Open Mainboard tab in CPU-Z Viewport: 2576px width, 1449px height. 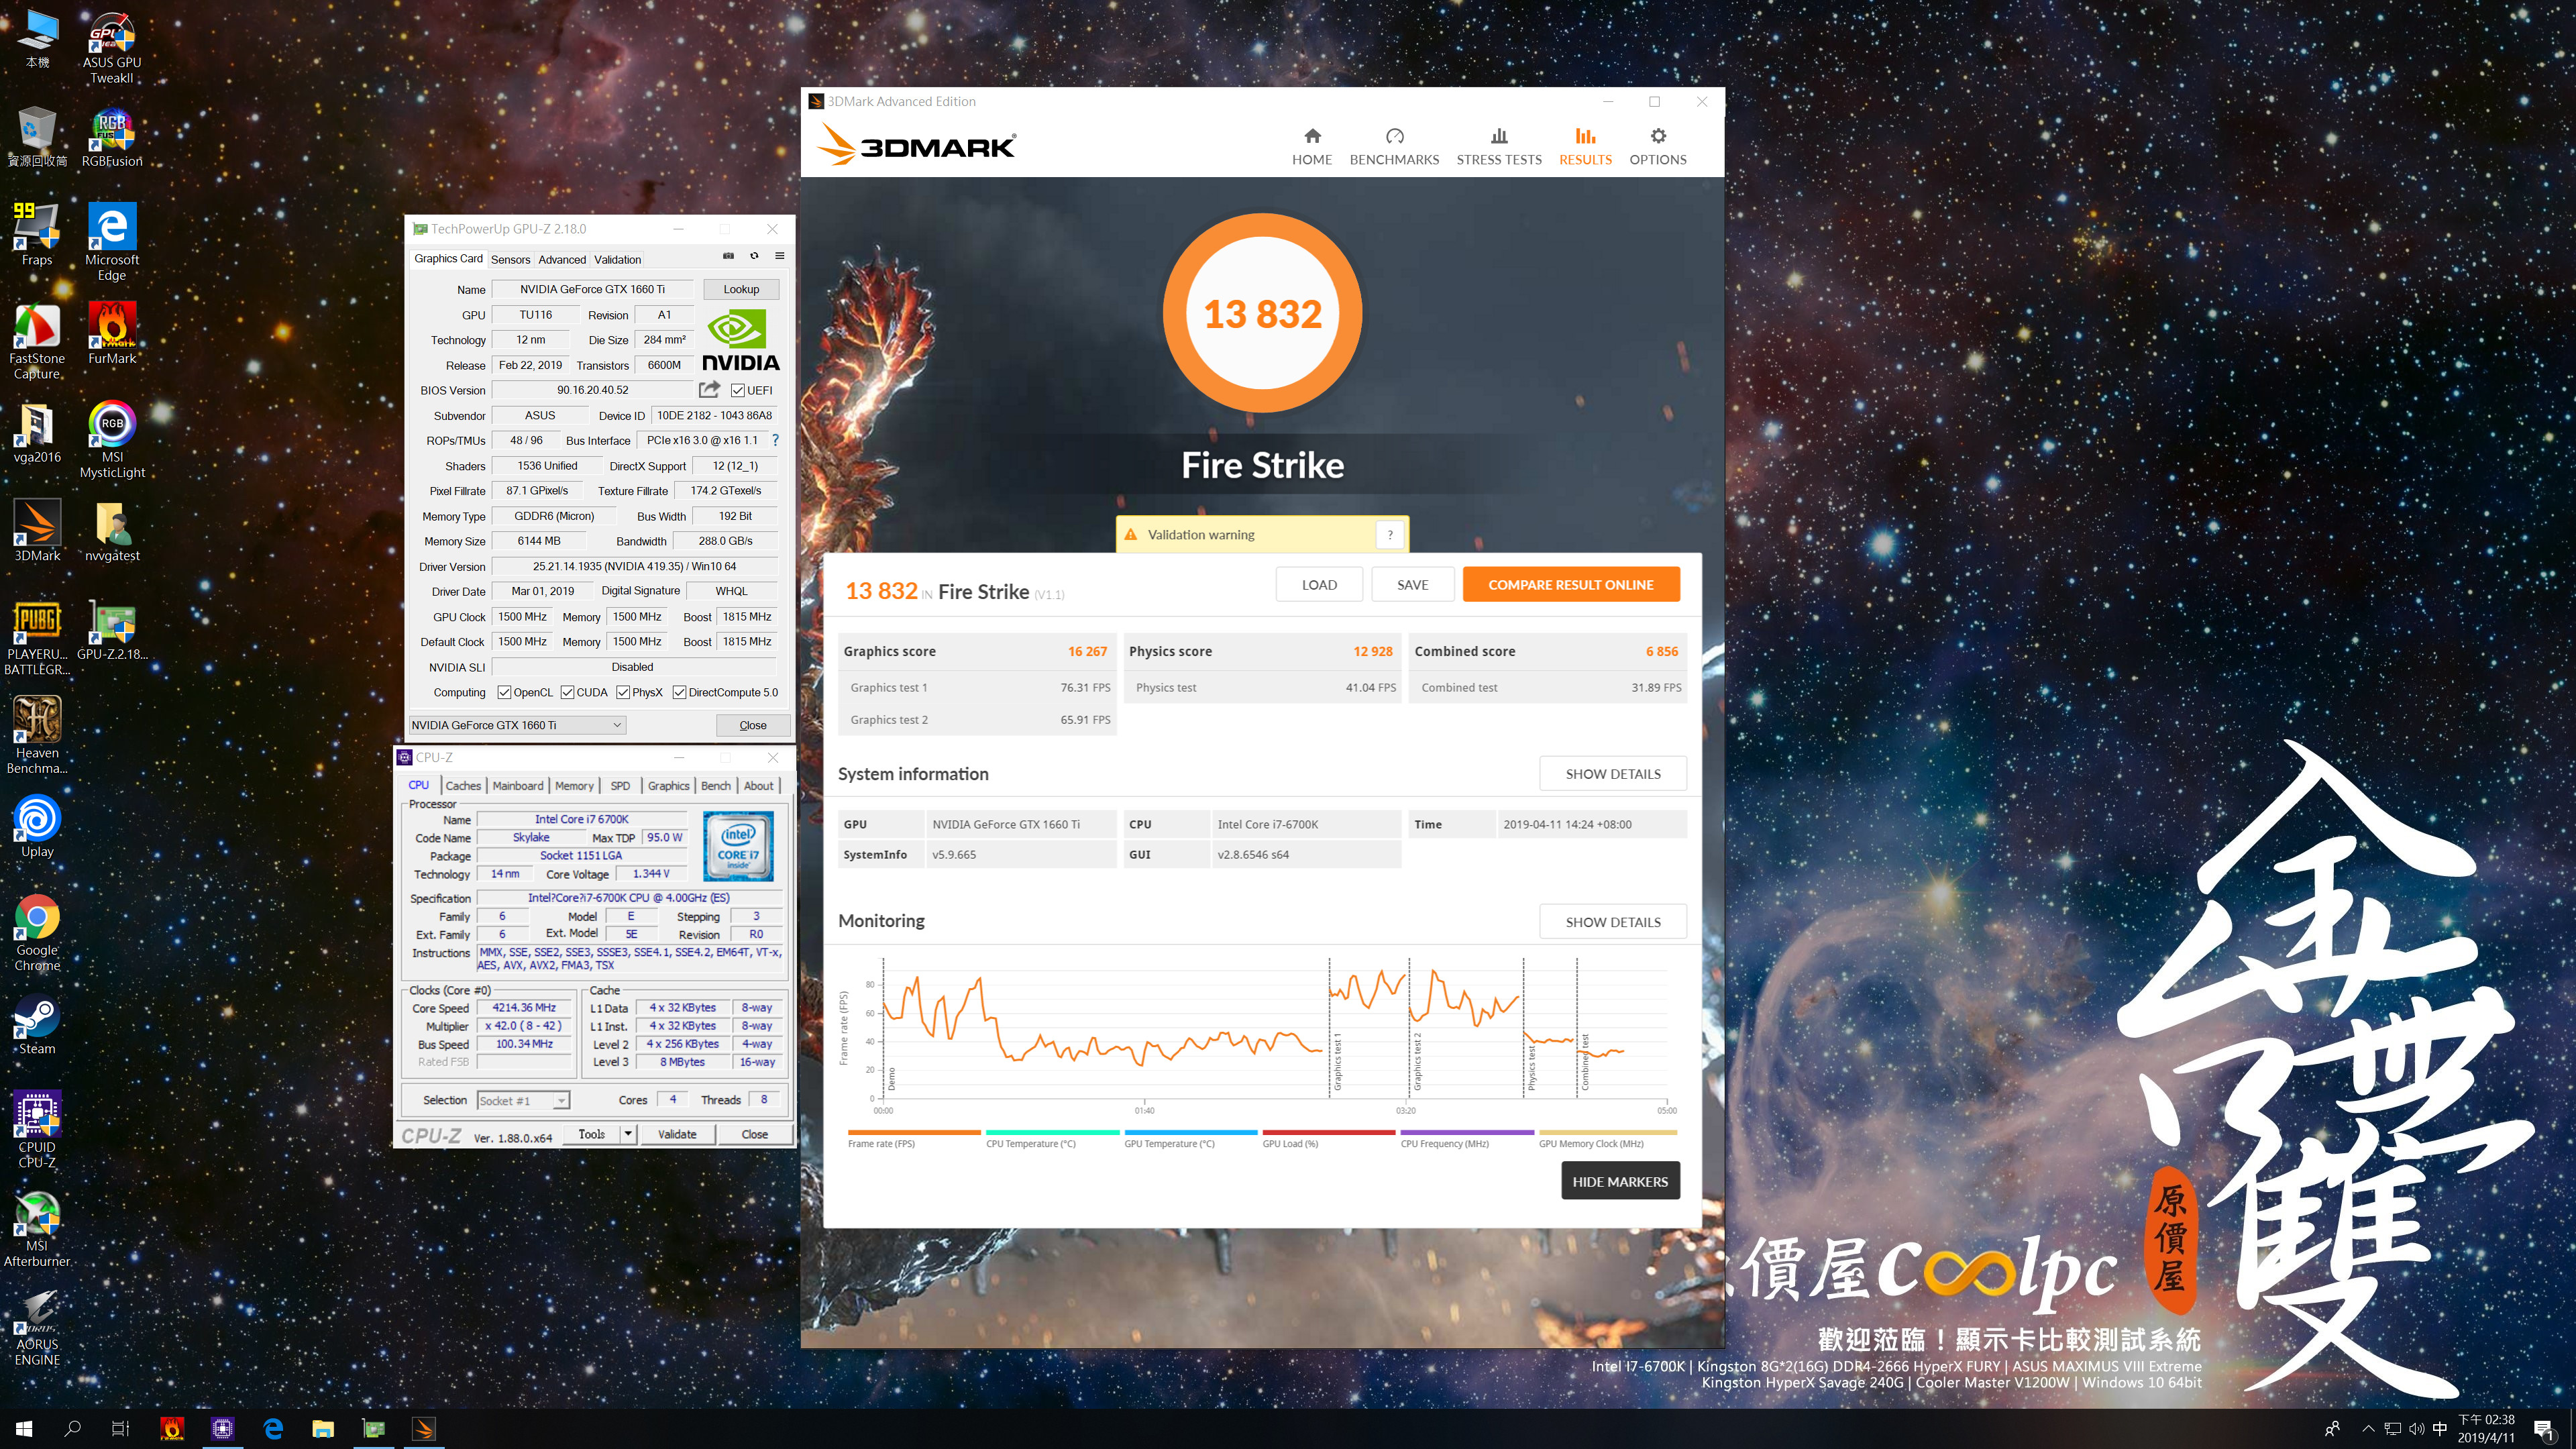(x=517, y=786)
